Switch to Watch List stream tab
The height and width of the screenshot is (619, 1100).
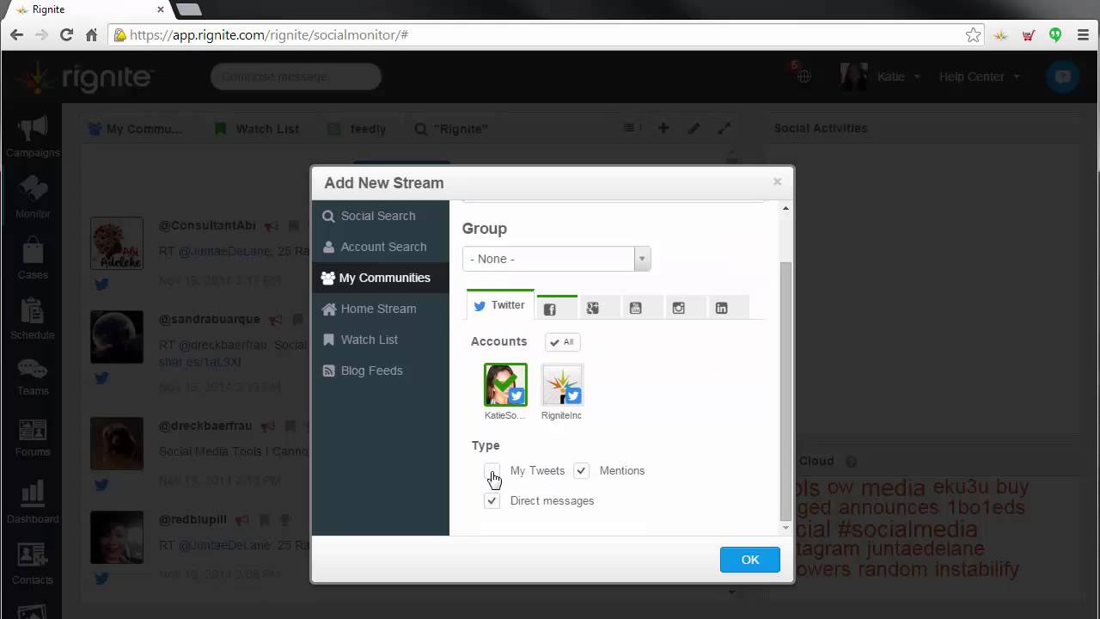(x=257, y=129)
